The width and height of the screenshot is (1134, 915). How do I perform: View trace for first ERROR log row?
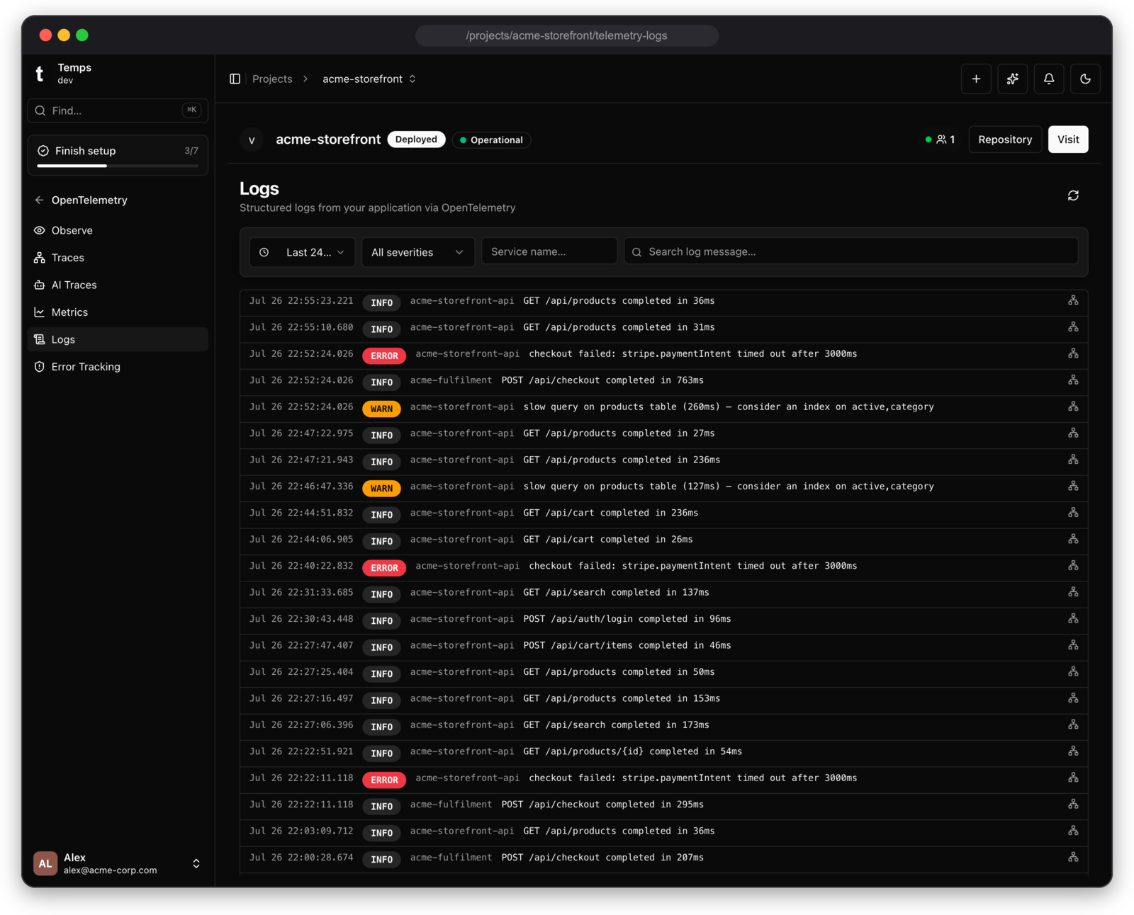click(x=1073, y=353)
